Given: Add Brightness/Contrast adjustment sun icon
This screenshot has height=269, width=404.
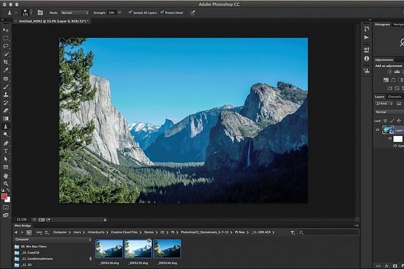Looking at the screenshot, I should coord(389,72).
